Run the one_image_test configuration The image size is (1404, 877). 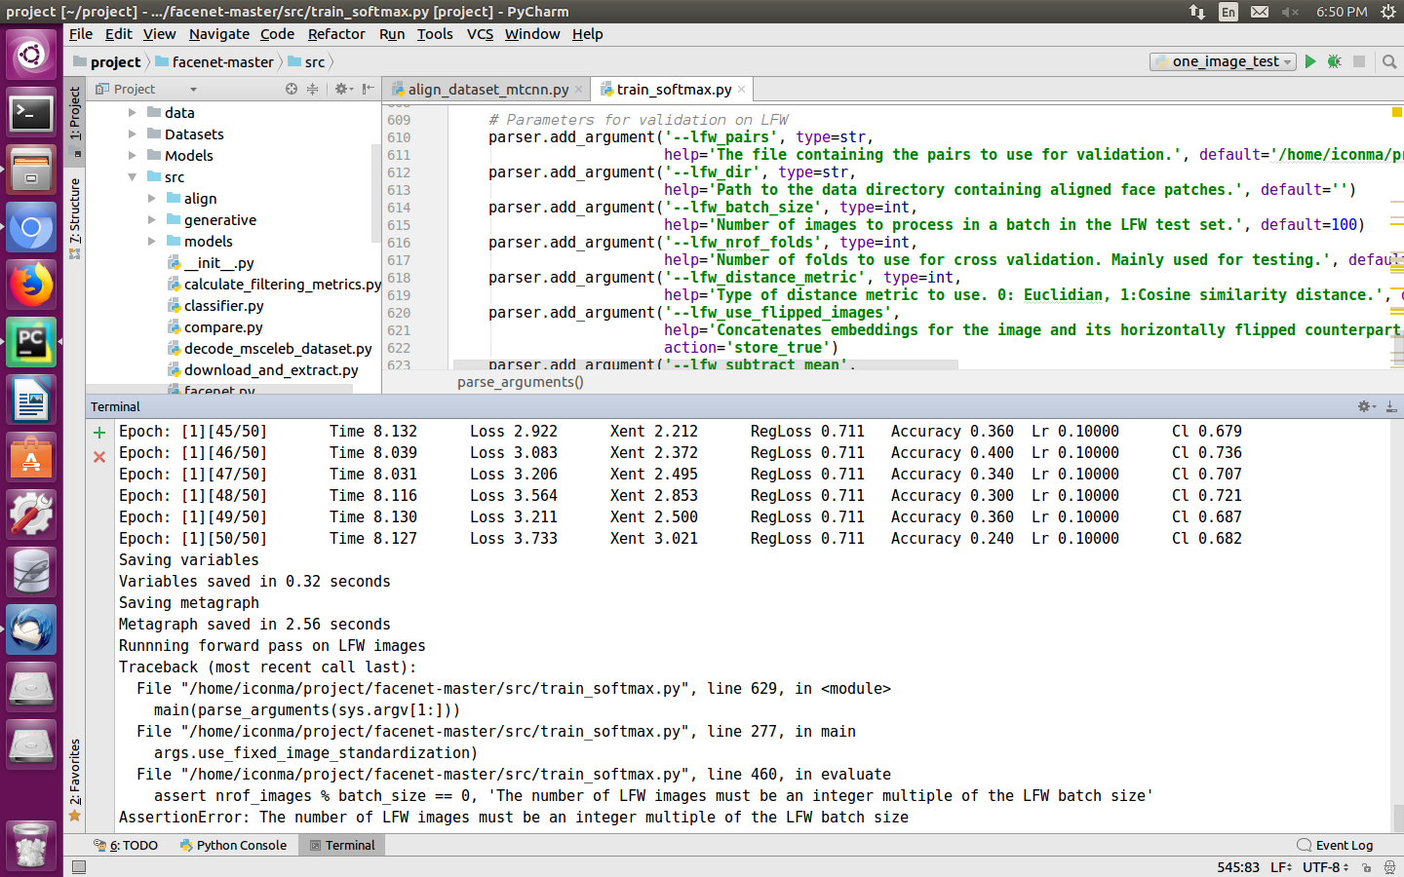tap(1310, 61)
